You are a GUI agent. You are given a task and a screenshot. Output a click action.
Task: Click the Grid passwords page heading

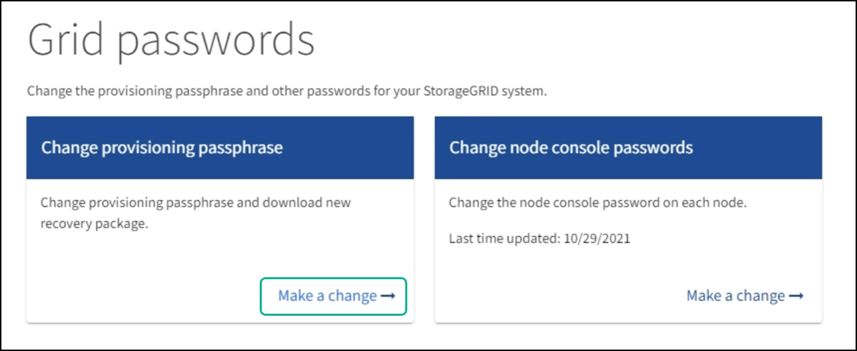tap(171, 41)
